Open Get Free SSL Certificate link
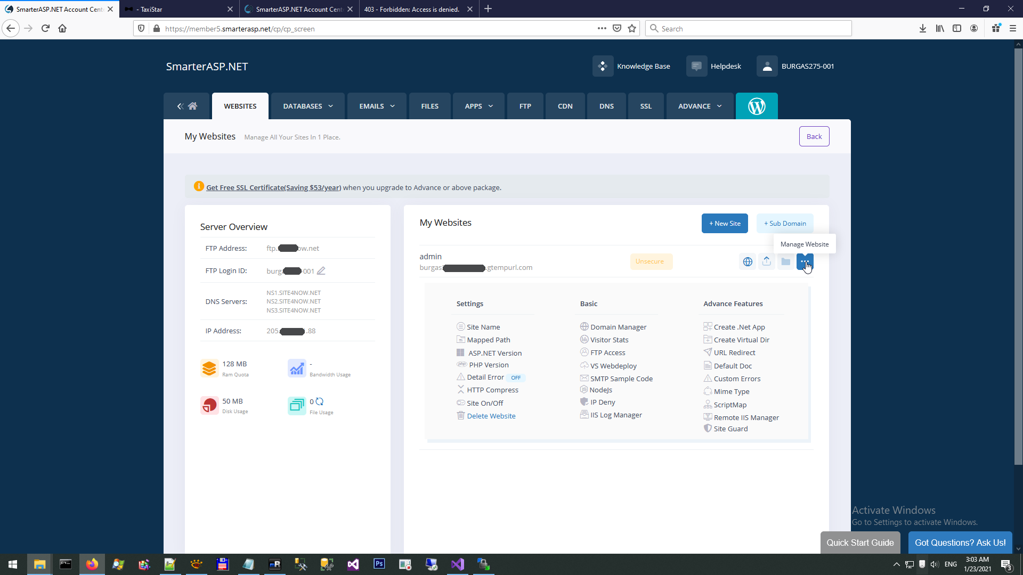This screenshot has height=575, width=1023. pyautogui.click(x=273, y=187)
